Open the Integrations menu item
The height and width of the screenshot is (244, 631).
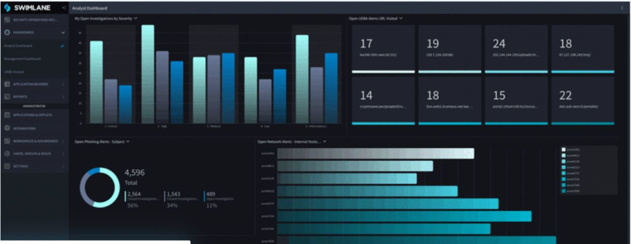34,128
